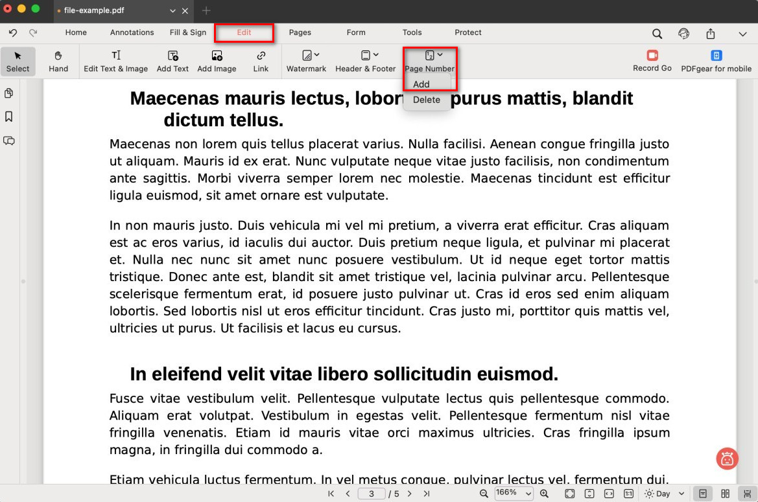This screenshot has height=502, width=758.
Task: Click the Add Image tool
Action: click(217, 61)
